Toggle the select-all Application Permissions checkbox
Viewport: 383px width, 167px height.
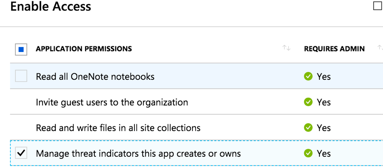(x=21, y=49)
